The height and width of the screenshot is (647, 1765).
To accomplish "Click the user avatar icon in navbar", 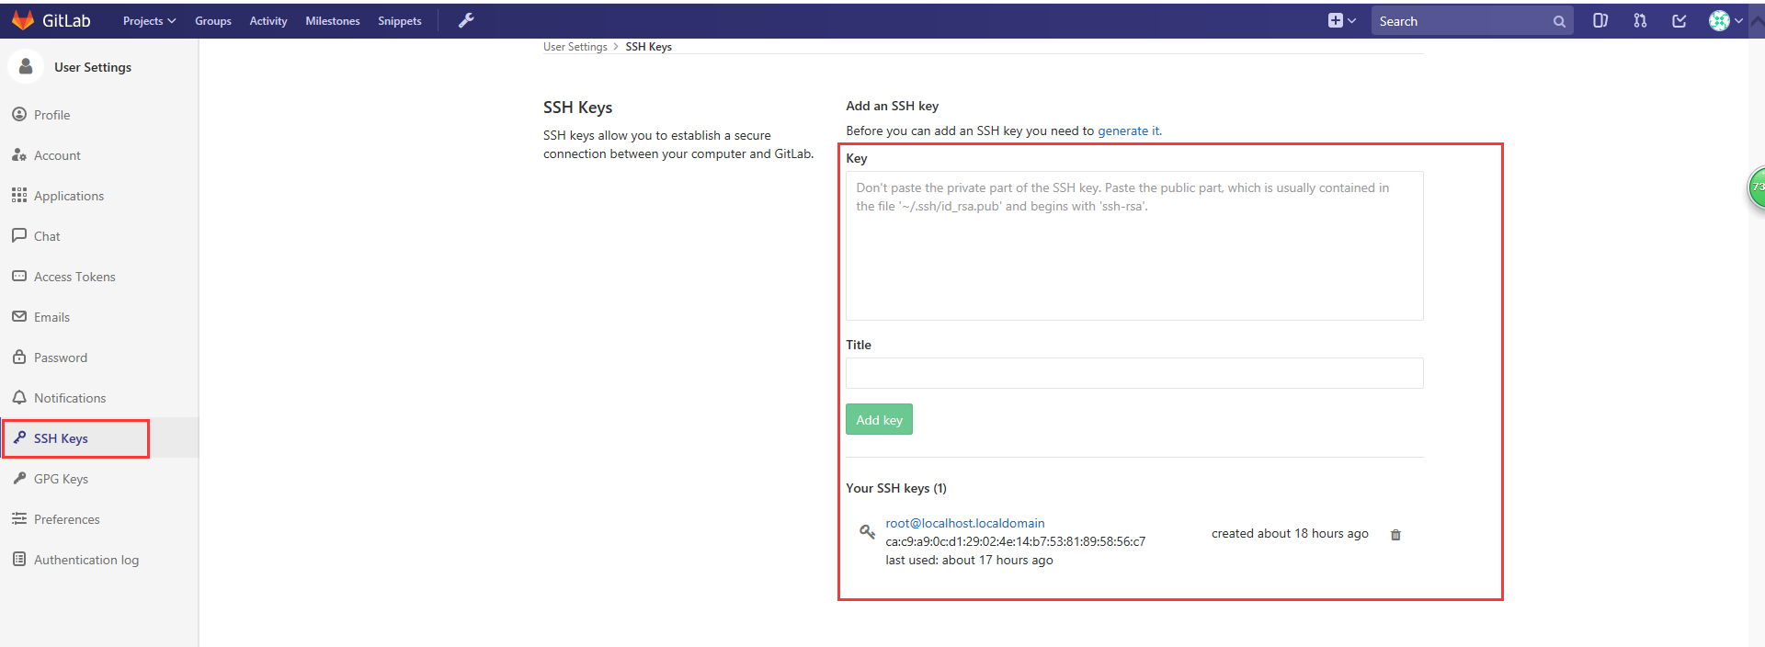I will click(1719, 20).
